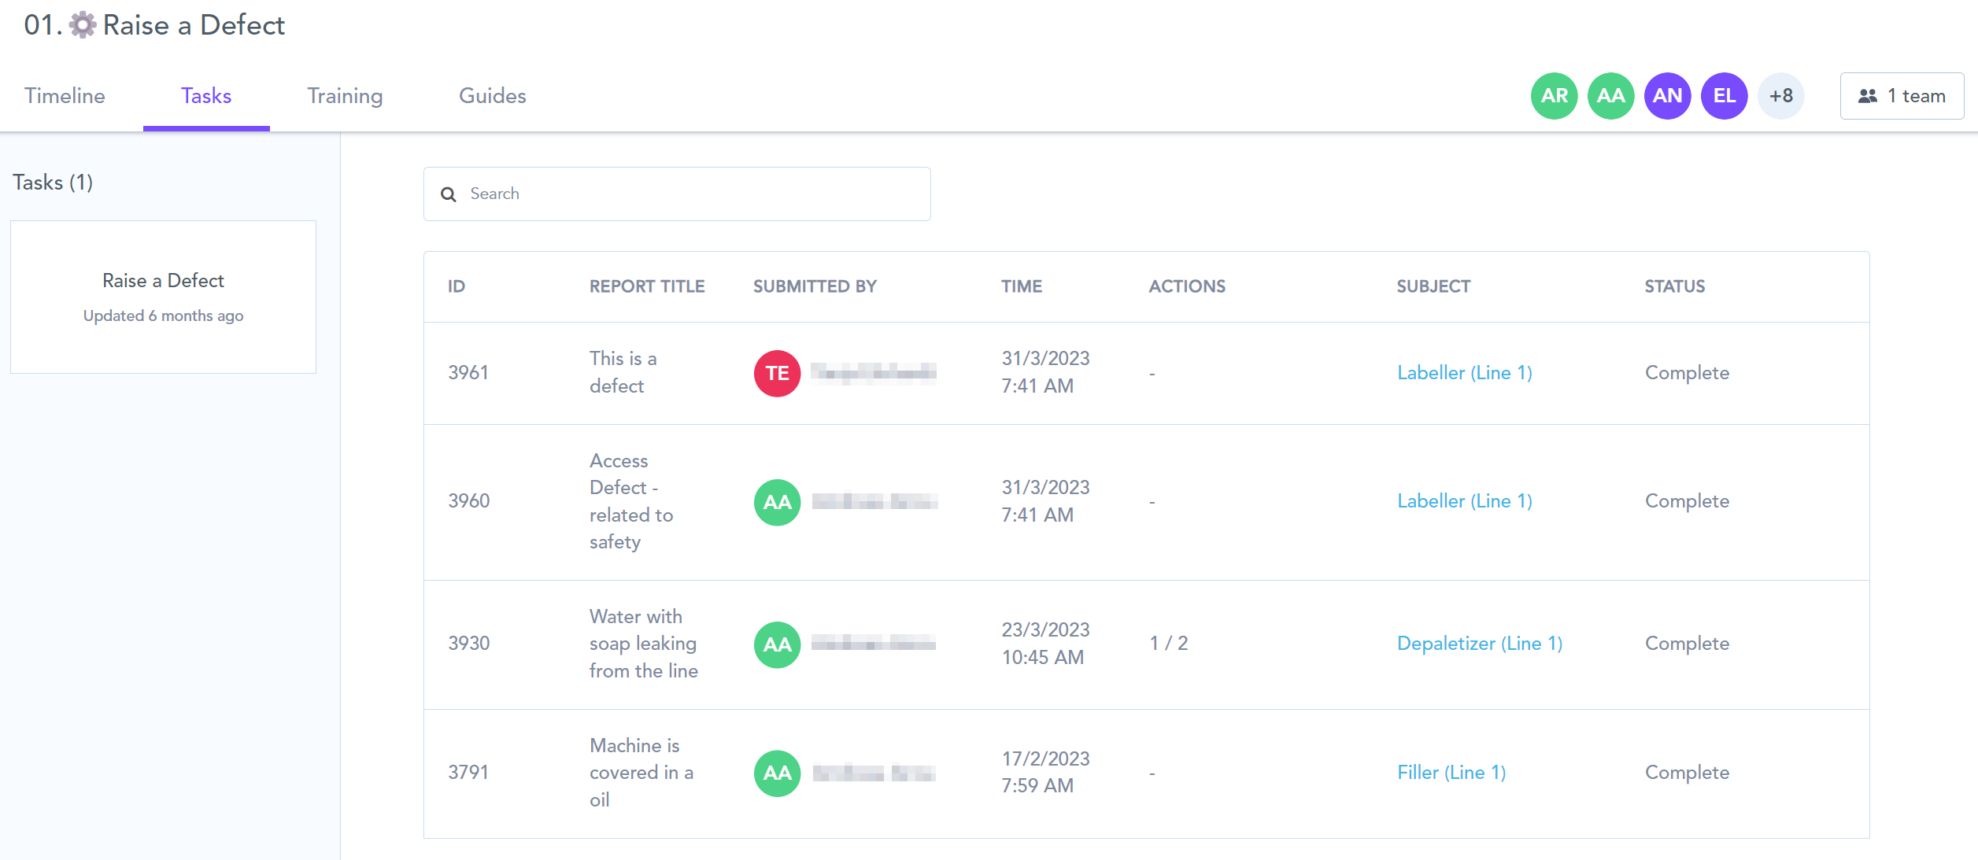Open the gear icon beside Raise a Defect
Viewport: 1978px width, 860px height.
(x=81, y=24)
